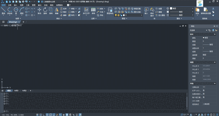
Task: Switch to the 布局2 layout tab
Action: pyautogui.click(x=24, y=91)
